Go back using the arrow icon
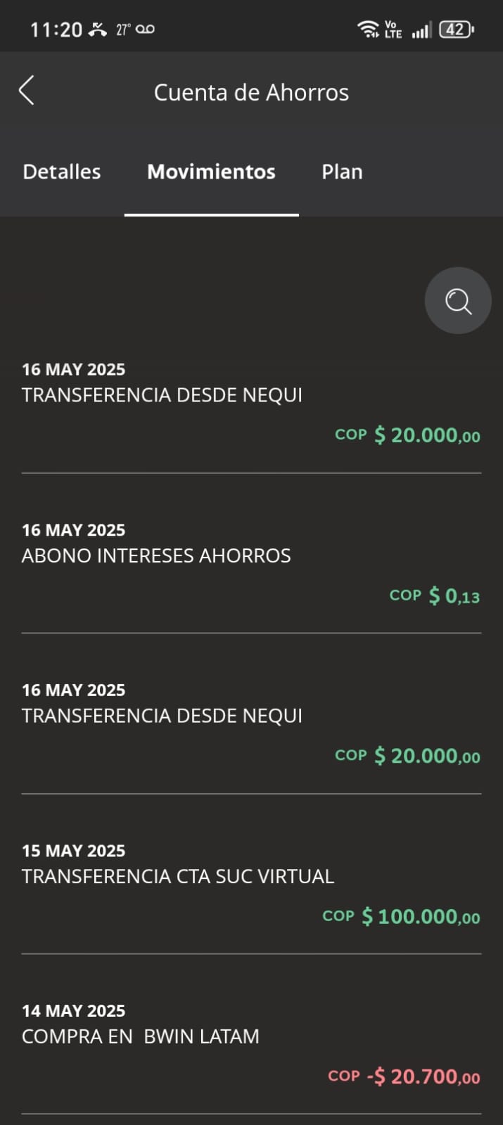503x1125 pixels. 27,91
